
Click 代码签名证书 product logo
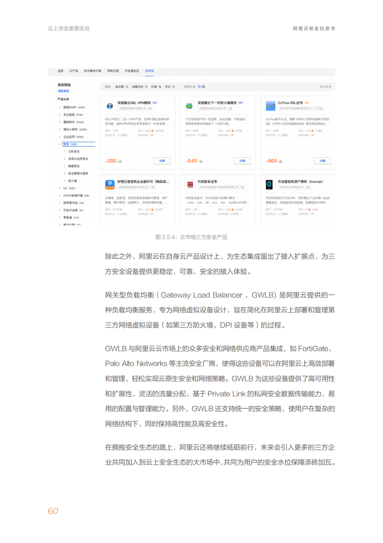pyautogui.click(x=190, y=185)
